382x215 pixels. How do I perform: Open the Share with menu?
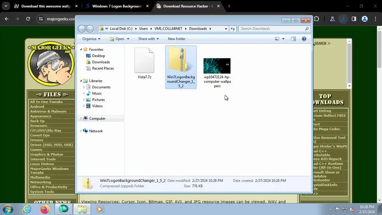[149, 39]
